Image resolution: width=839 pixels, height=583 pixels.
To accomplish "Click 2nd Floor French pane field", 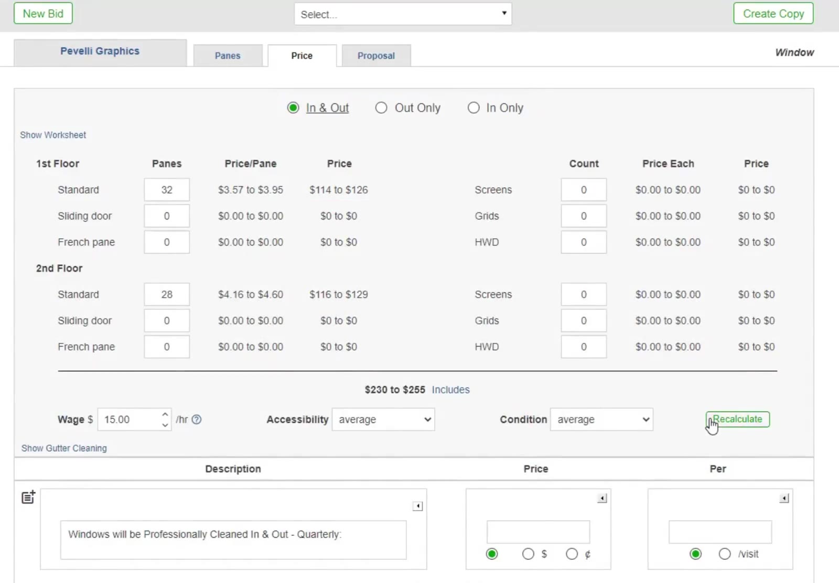I will pos(167,347).
